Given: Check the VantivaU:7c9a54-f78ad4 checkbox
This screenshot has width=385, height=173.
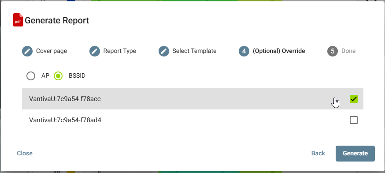Looking at the screenshot, I should 354,120.
